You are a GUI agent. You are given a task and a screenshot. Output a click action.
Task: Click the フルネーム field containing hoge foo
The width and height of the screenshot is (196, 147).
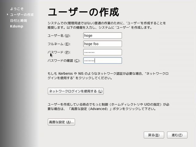click(102, 44)
